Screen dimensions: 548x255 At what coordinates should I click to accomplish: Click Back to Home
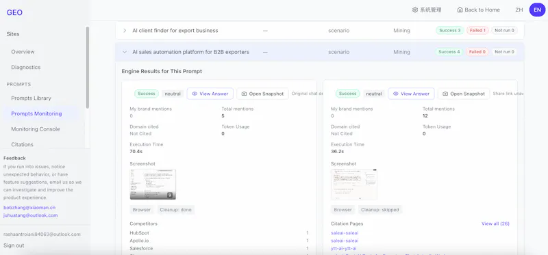[478, 10]
